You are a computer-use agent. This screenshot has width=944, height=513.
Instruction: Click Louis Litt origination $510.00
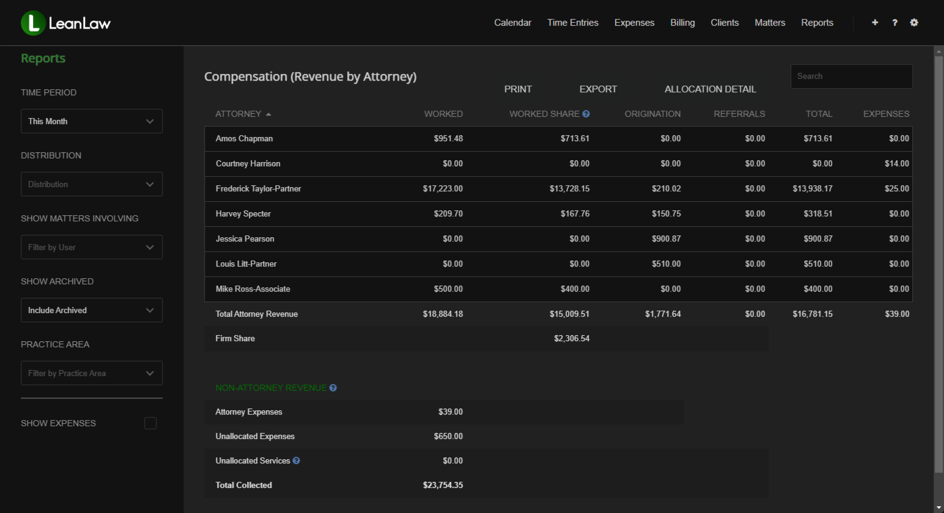666,264
